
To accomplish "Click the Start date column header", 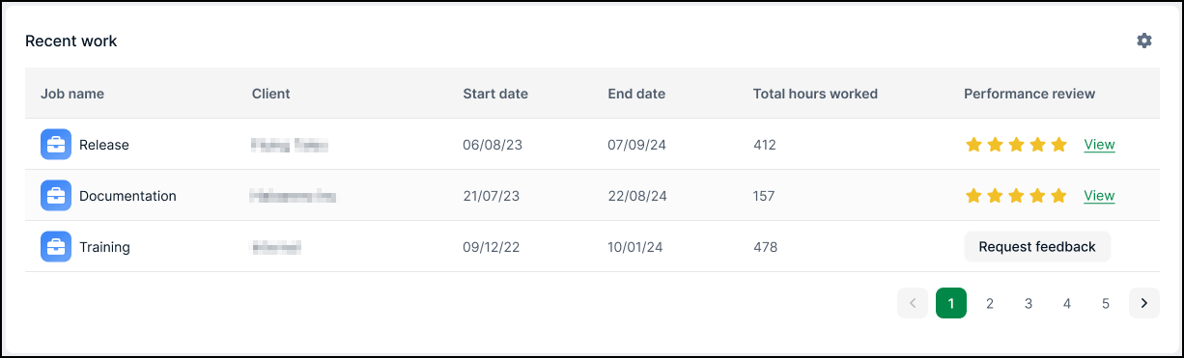I will (495, 94).
